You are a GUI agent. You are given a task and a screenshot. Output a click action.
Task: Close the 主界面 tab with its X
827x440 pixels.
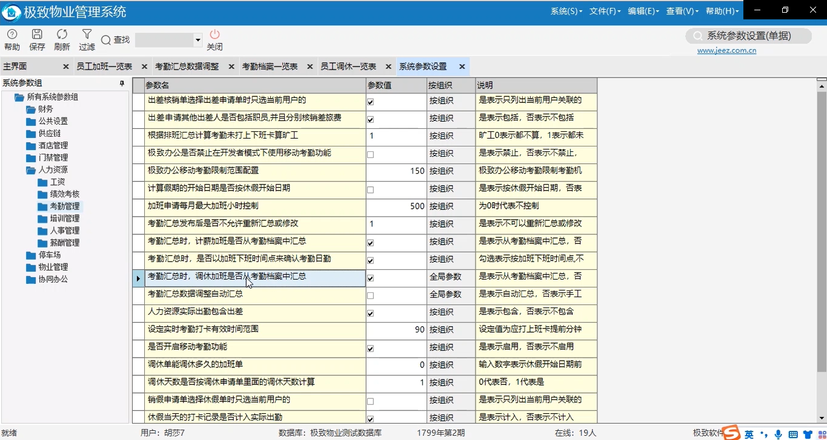click(66, 67)
